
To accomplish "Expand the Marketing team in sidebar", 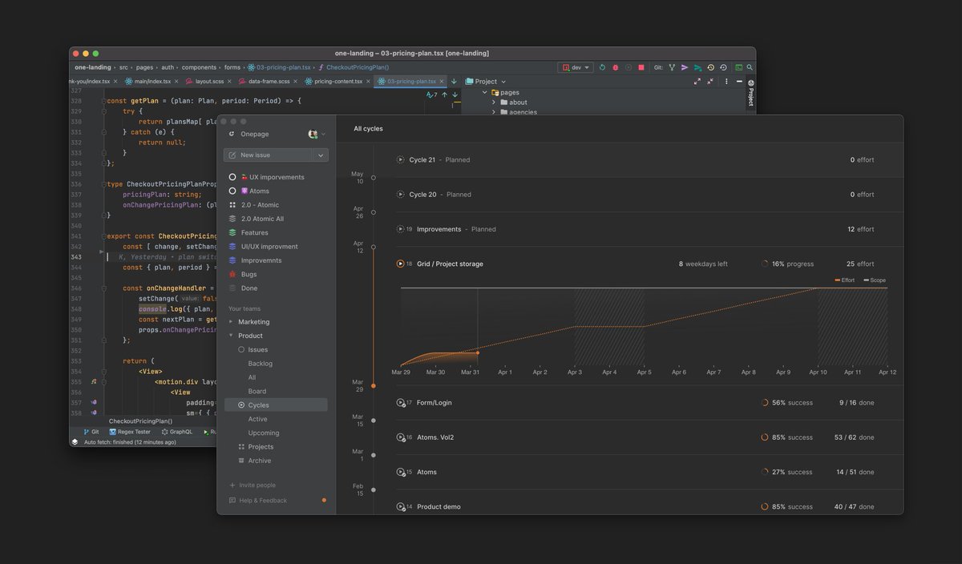I will click(x=232, y=322).
